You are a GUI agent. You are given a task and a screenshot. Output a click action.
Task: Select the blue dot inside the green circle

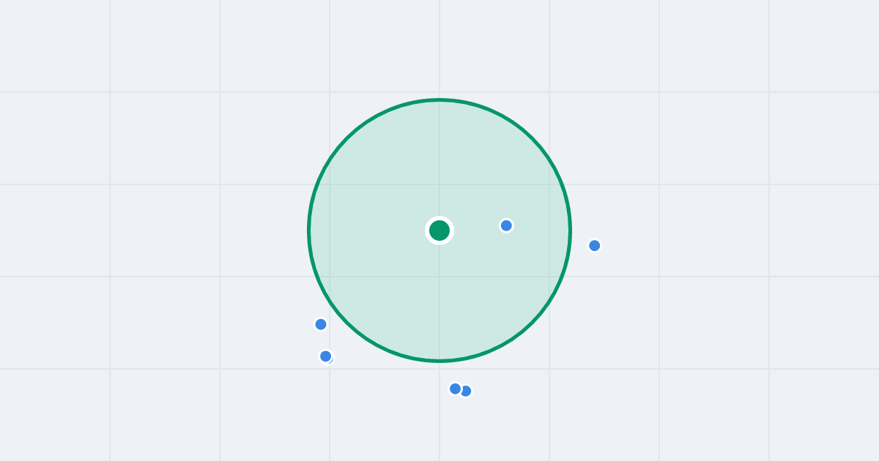[506, 225]
